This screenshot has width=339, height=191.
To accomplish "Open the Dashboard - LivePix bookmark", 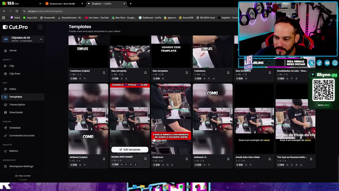I will click(x=150, y=18).
